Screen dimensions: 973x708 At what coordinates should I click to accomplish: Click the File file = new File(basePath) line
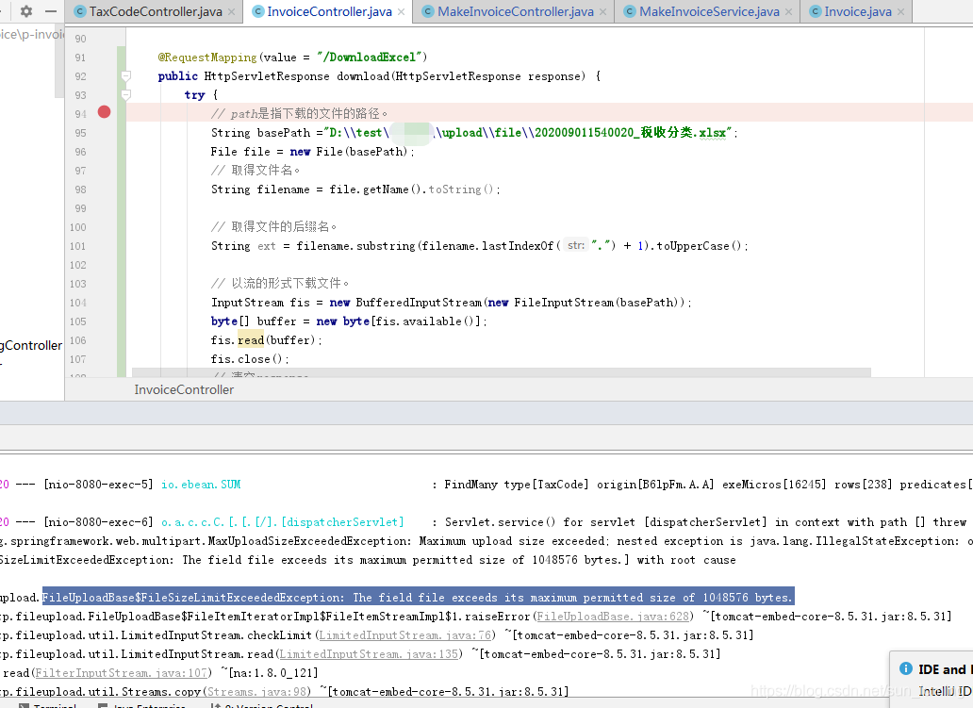pyautogui.click(x=312, y=152)
